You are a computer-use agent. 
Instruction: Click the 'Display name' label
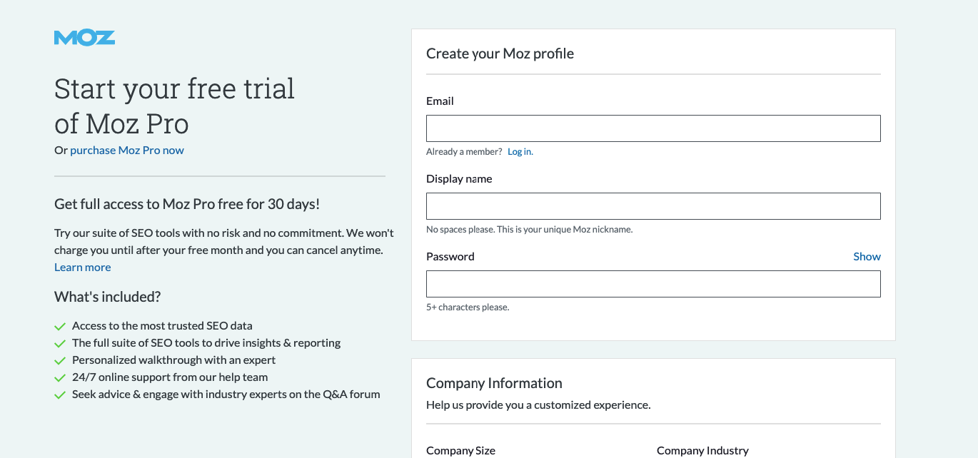click(x=459, y=179)
